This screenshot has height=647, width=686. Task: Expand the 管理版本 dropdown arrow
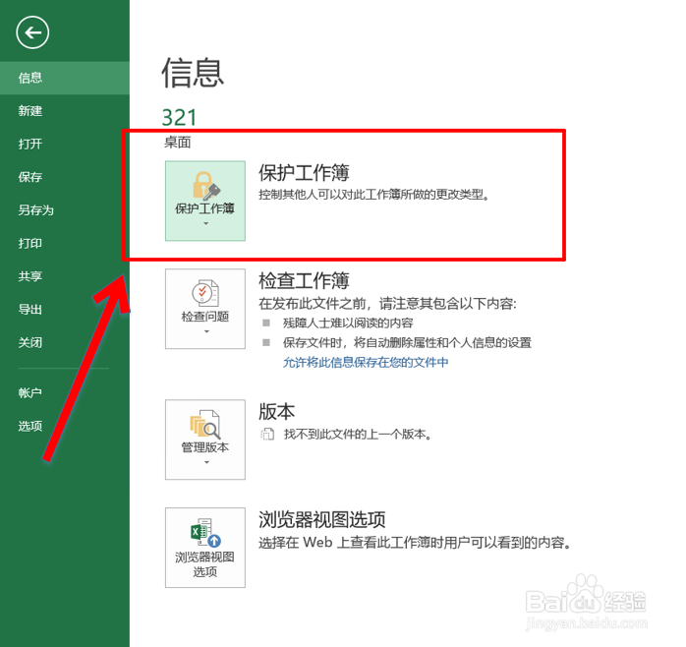206,462
